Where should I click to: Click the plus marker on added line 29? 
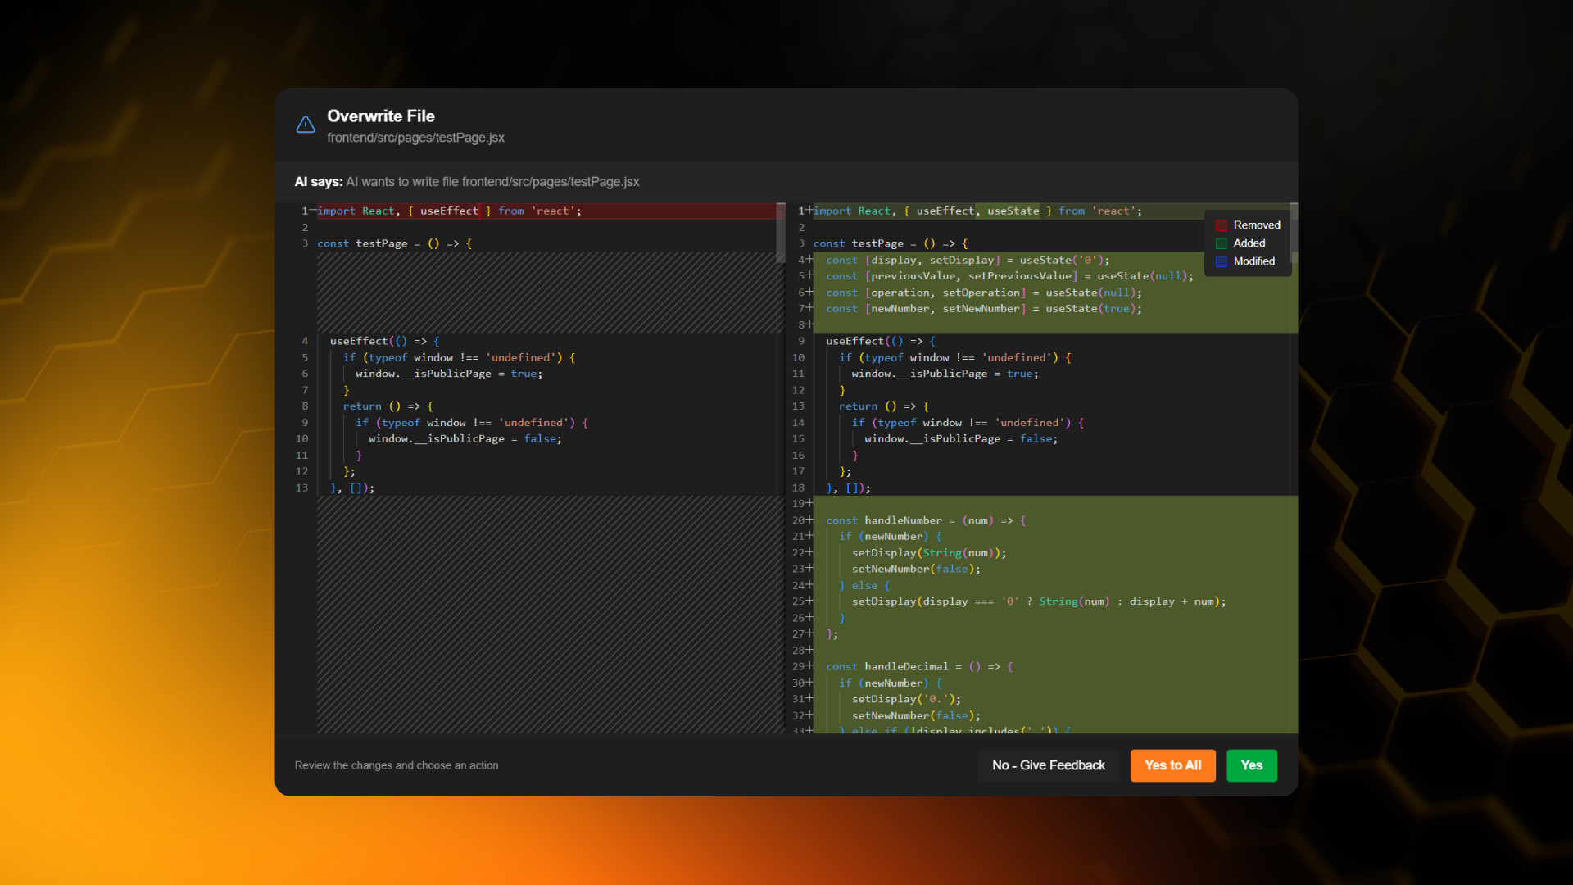(809, 666)
